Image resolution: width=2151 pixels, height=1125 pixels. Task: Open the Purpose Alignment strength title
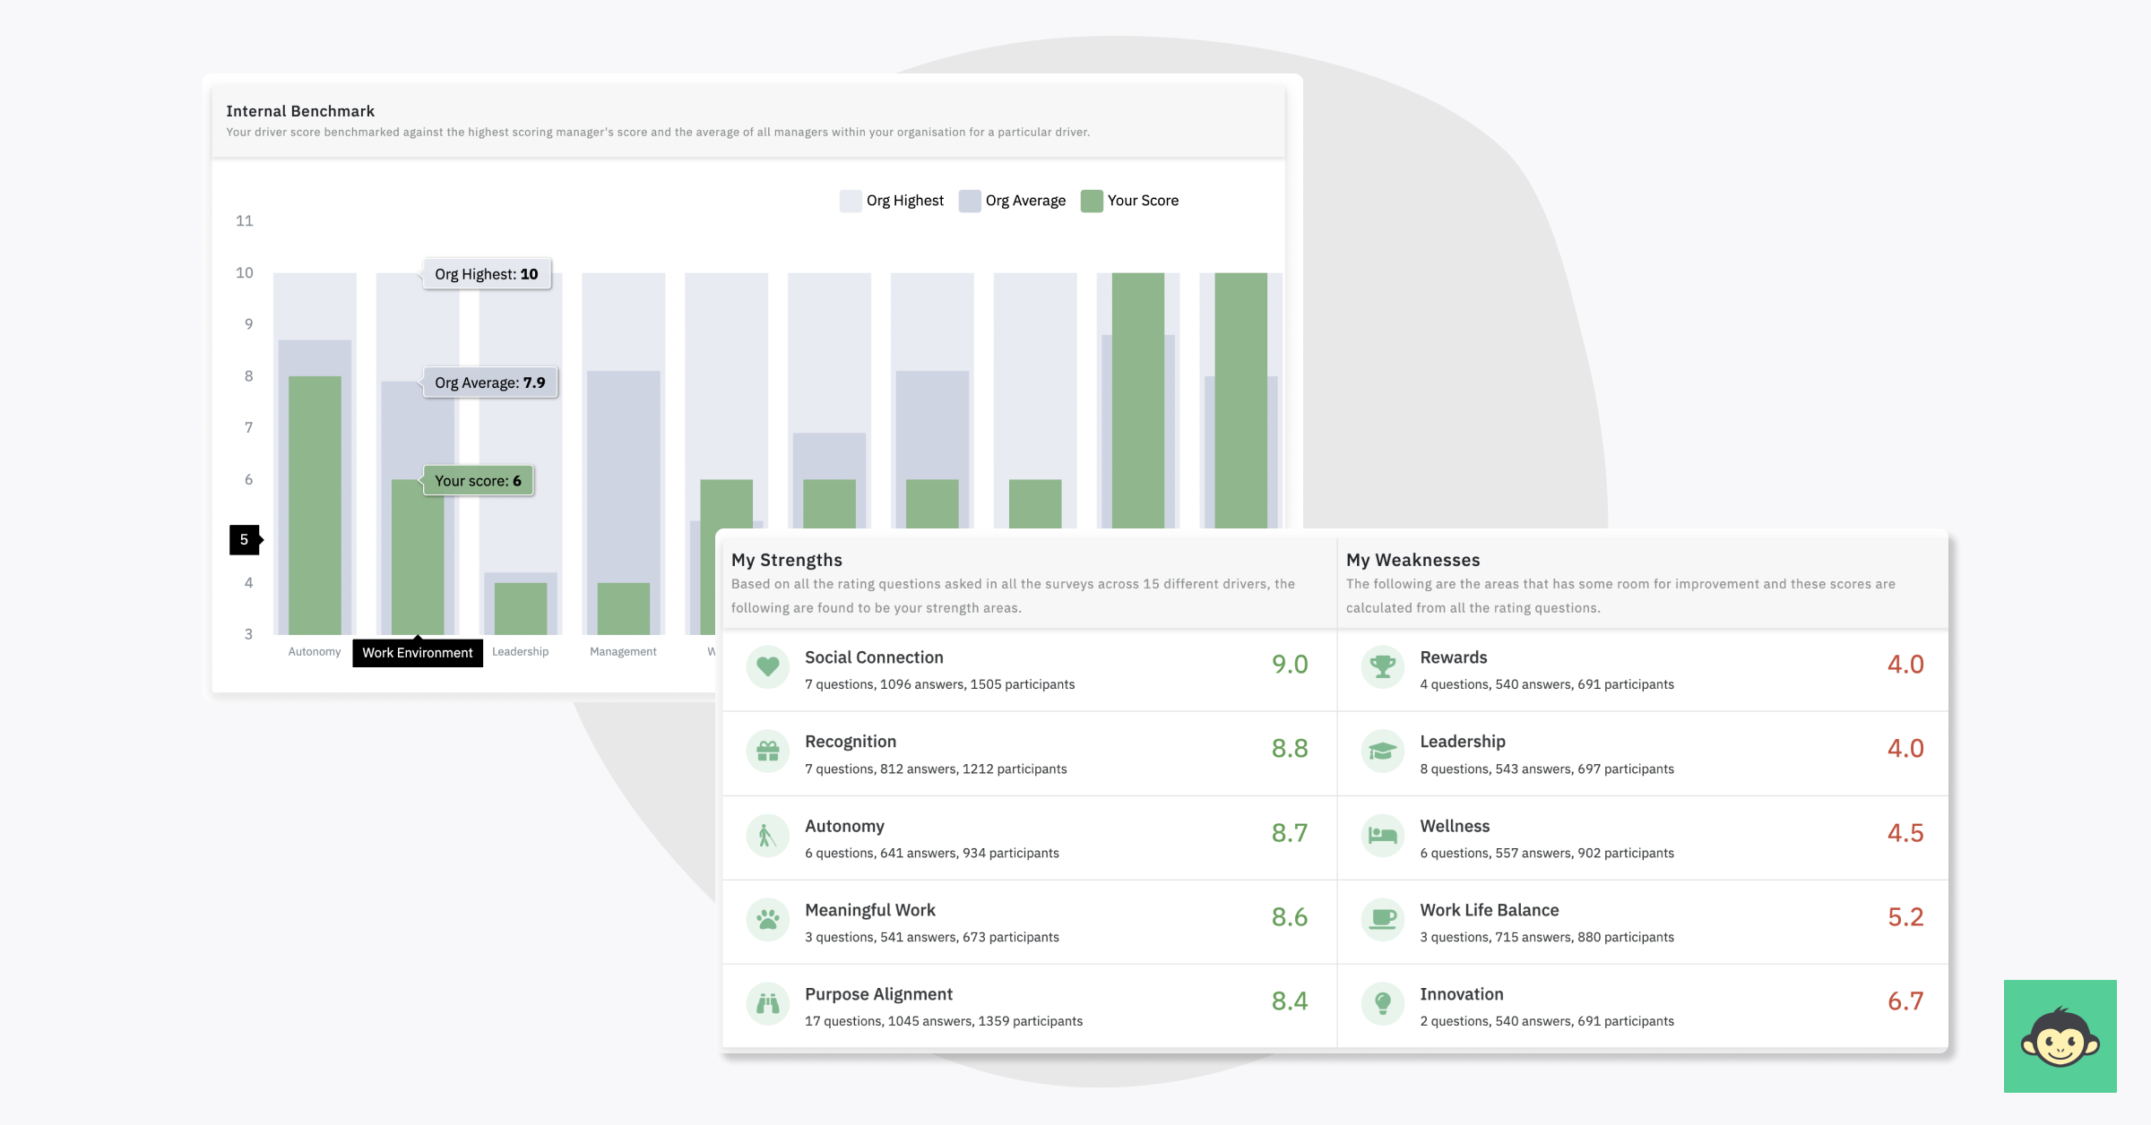coord(878,994)
